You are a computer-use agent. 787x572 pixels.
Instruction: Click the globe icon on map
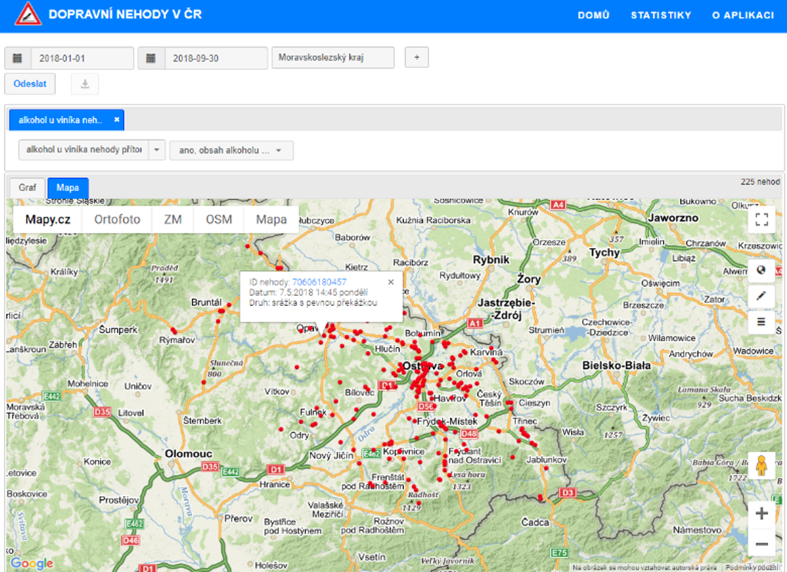point(761,270)
